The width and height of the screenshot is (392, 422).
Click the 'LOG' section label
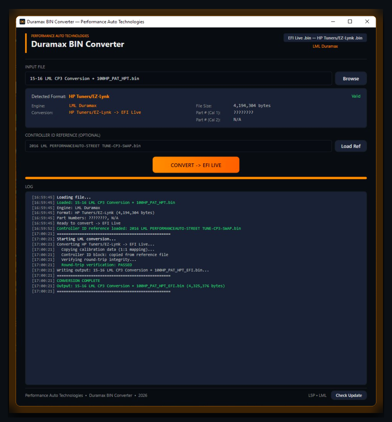coord(29,187)
